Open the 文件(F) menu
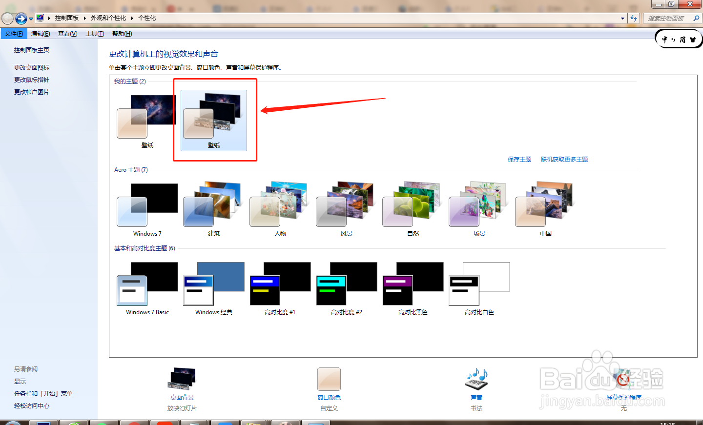Image resolution: width=703 pixels, height=425 pixels. click(x=14, y=34)
